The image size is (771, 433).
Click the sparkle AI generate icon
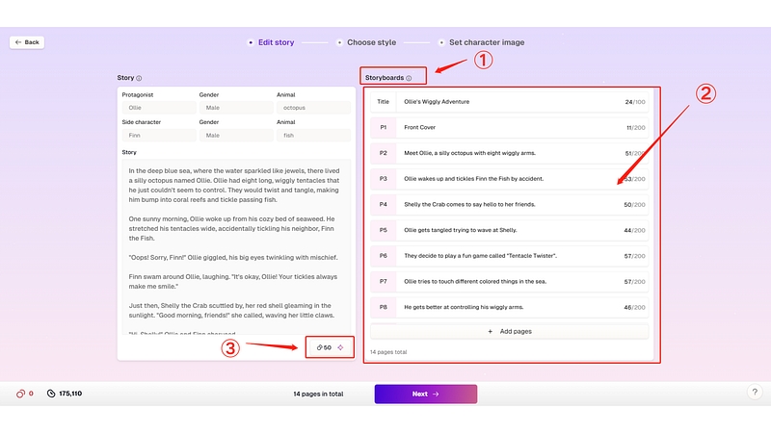tap(340, 347)
